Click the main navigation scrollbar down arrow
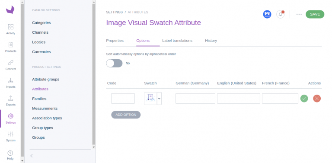332x163 pixels. pyautogui.click(x=22, y=161)
